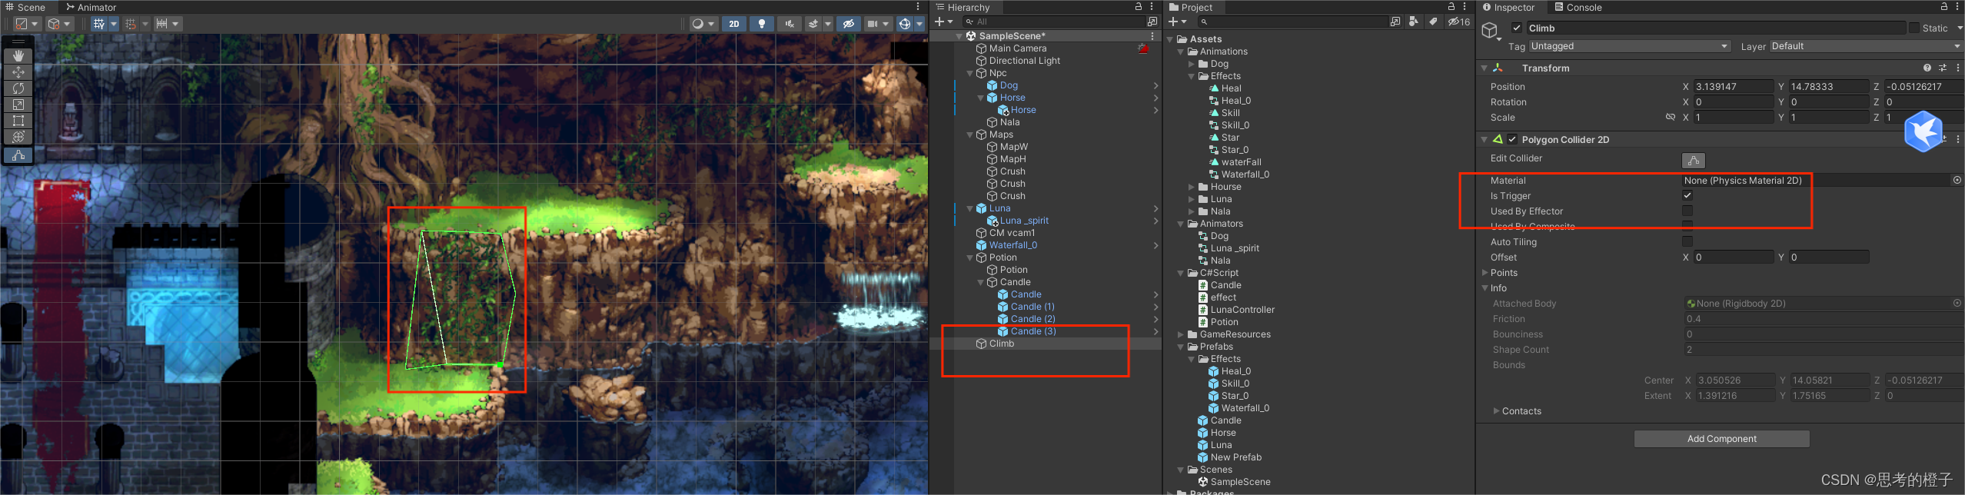The image size is (1965, 495).
Task: Toggle hidden objects visibility in Scene
Action: coord(848,24)
